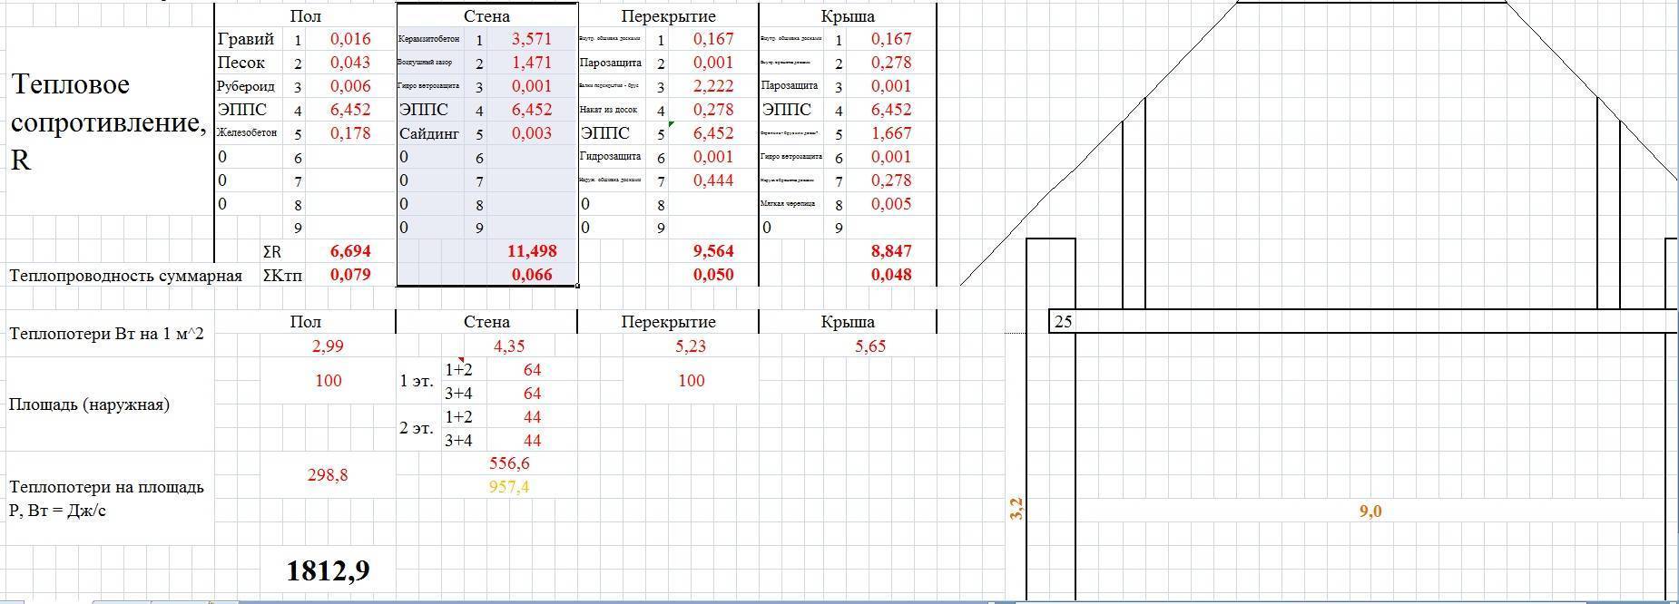Select the Стена ΣR total 11,498
1679x604 pixels.
[x=532, y=251]
